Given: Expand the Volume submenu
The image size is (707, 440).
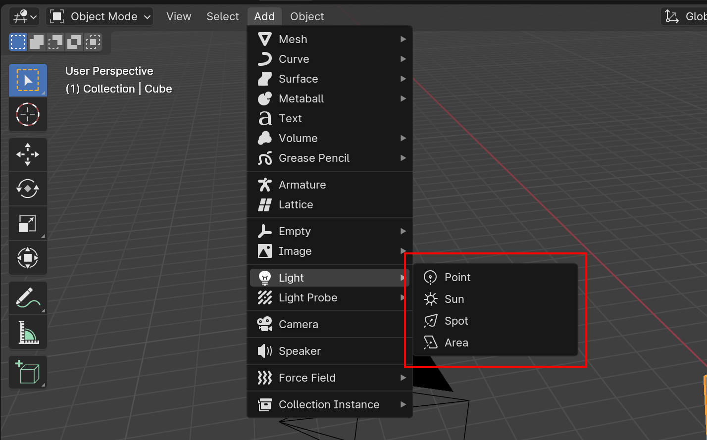Looking at the screenshot, I should tap(331, 138).
